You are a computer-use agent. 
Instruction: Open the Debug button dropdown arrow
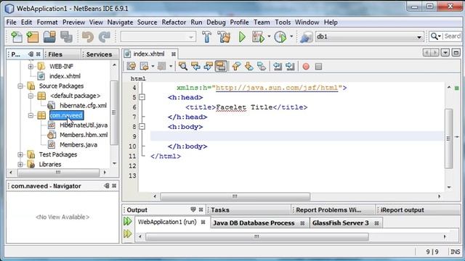pos(269,37)
